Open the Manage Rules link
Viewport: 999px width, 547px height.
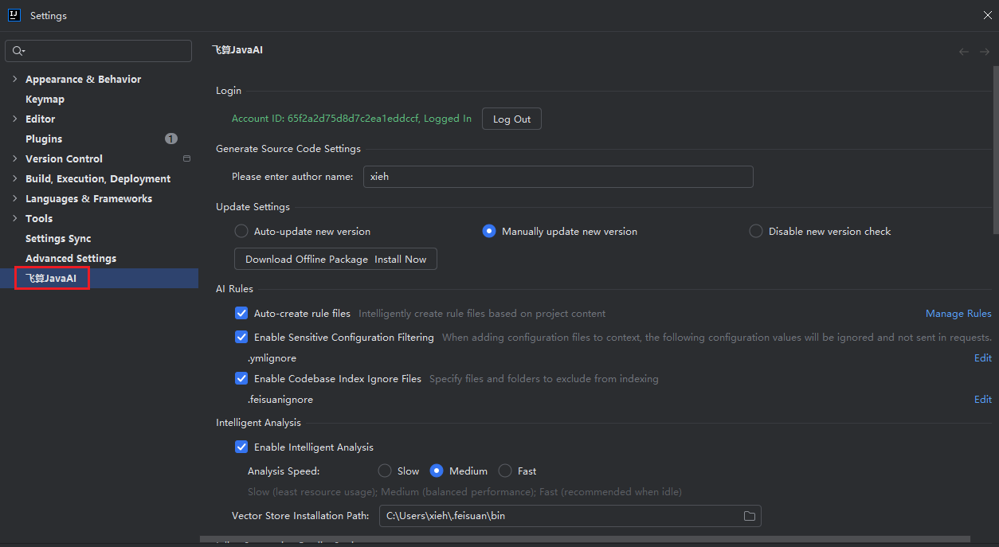pyautogui.click(x=958, y=314)
